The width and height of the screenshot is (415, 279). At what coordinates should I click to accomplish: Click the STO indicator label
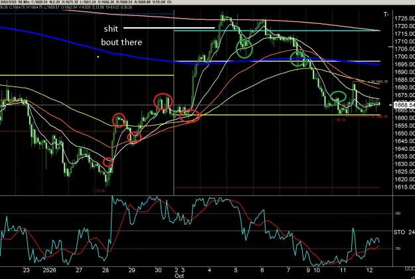399,232
